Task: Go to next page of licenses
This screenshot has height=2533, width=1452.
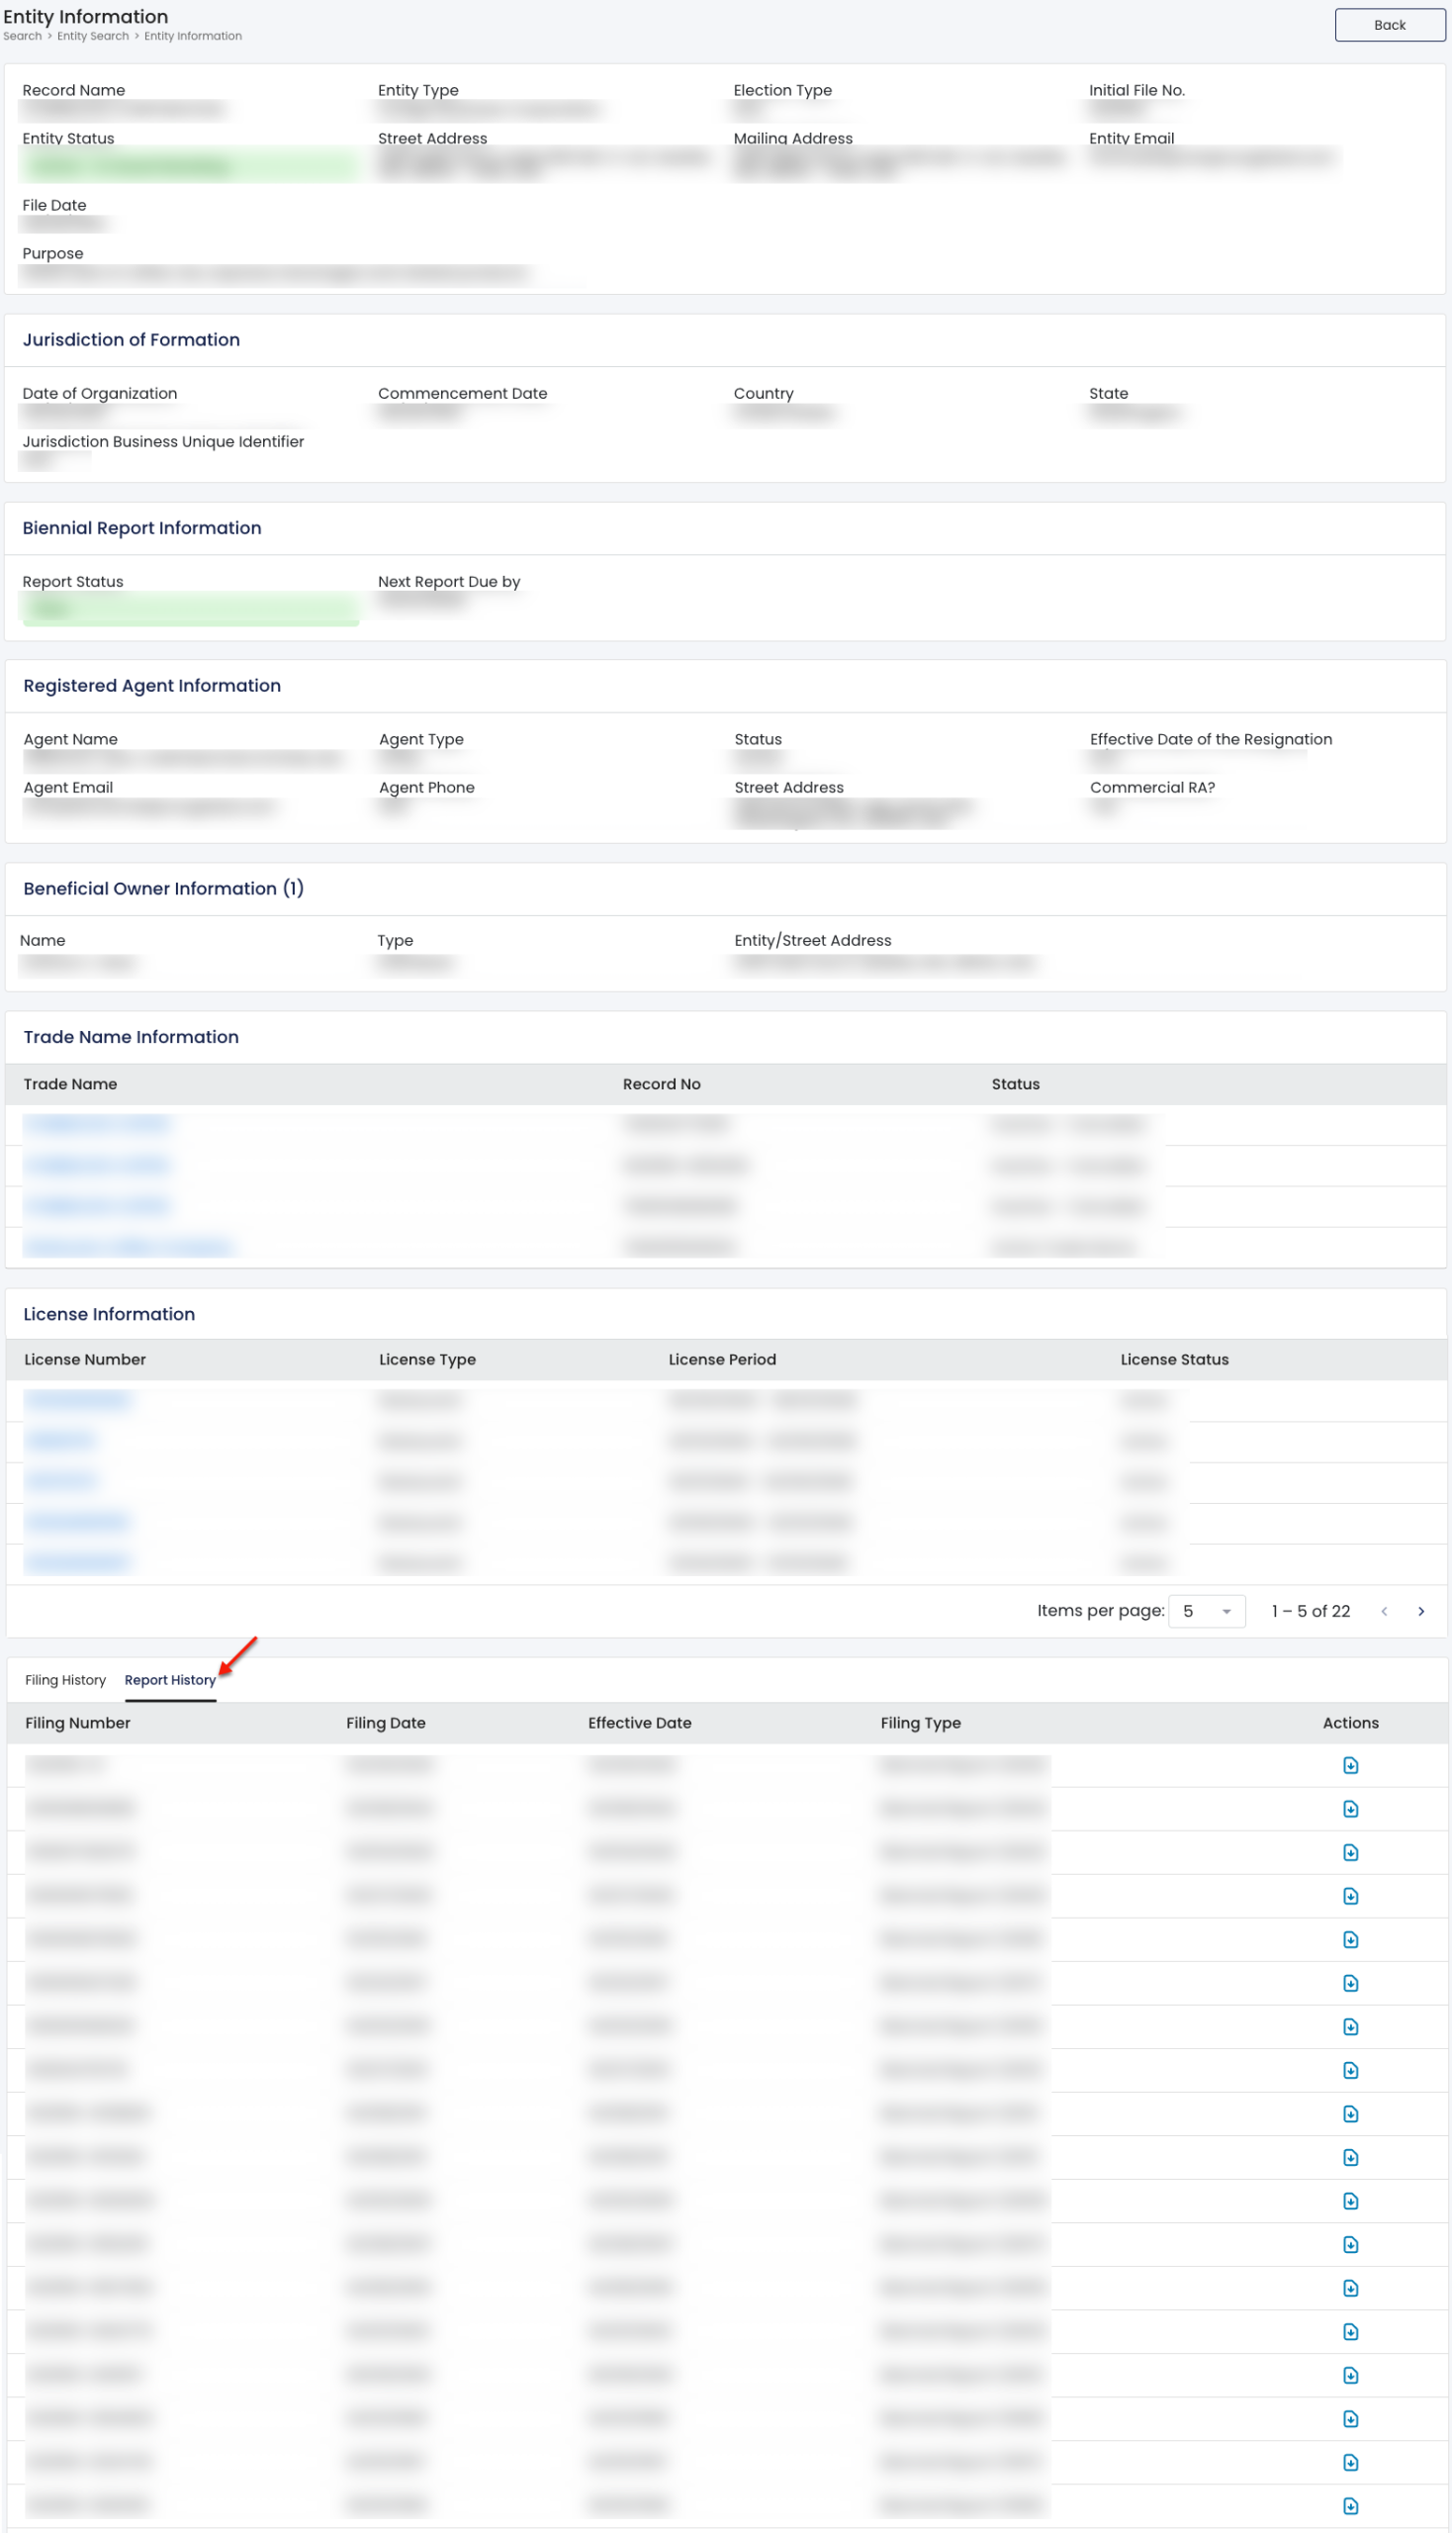Action: 1421,1611
